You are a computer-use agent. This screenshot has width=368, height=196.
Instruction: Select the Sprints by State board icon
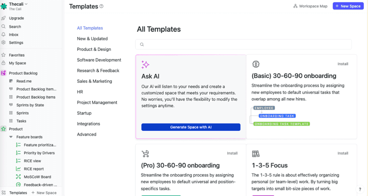(11, 105)
